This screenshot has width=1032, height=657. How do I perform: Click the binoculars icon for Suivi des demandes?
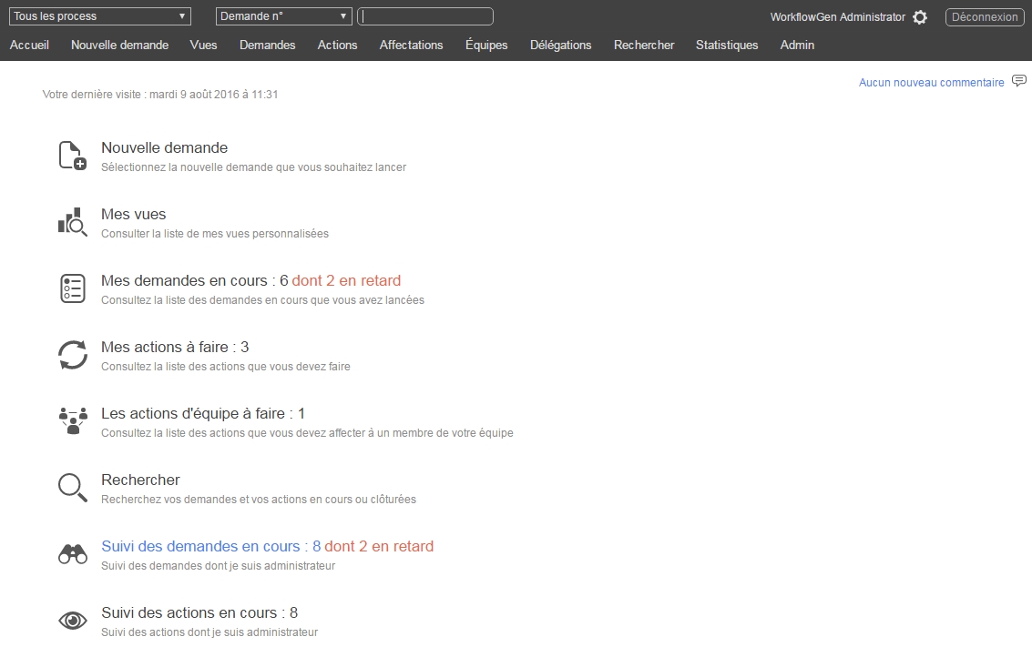(x=72, y=554)
